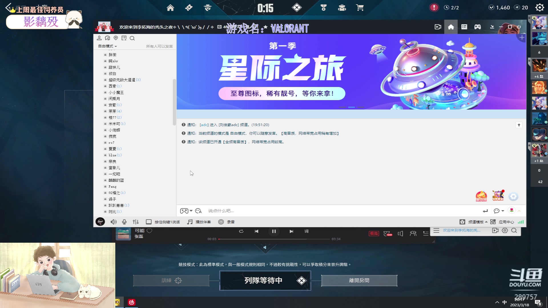Viewport: 548px width, 308px height.
Task: Open the bulletin board icon above member list
Action: (x=124, y=38)
